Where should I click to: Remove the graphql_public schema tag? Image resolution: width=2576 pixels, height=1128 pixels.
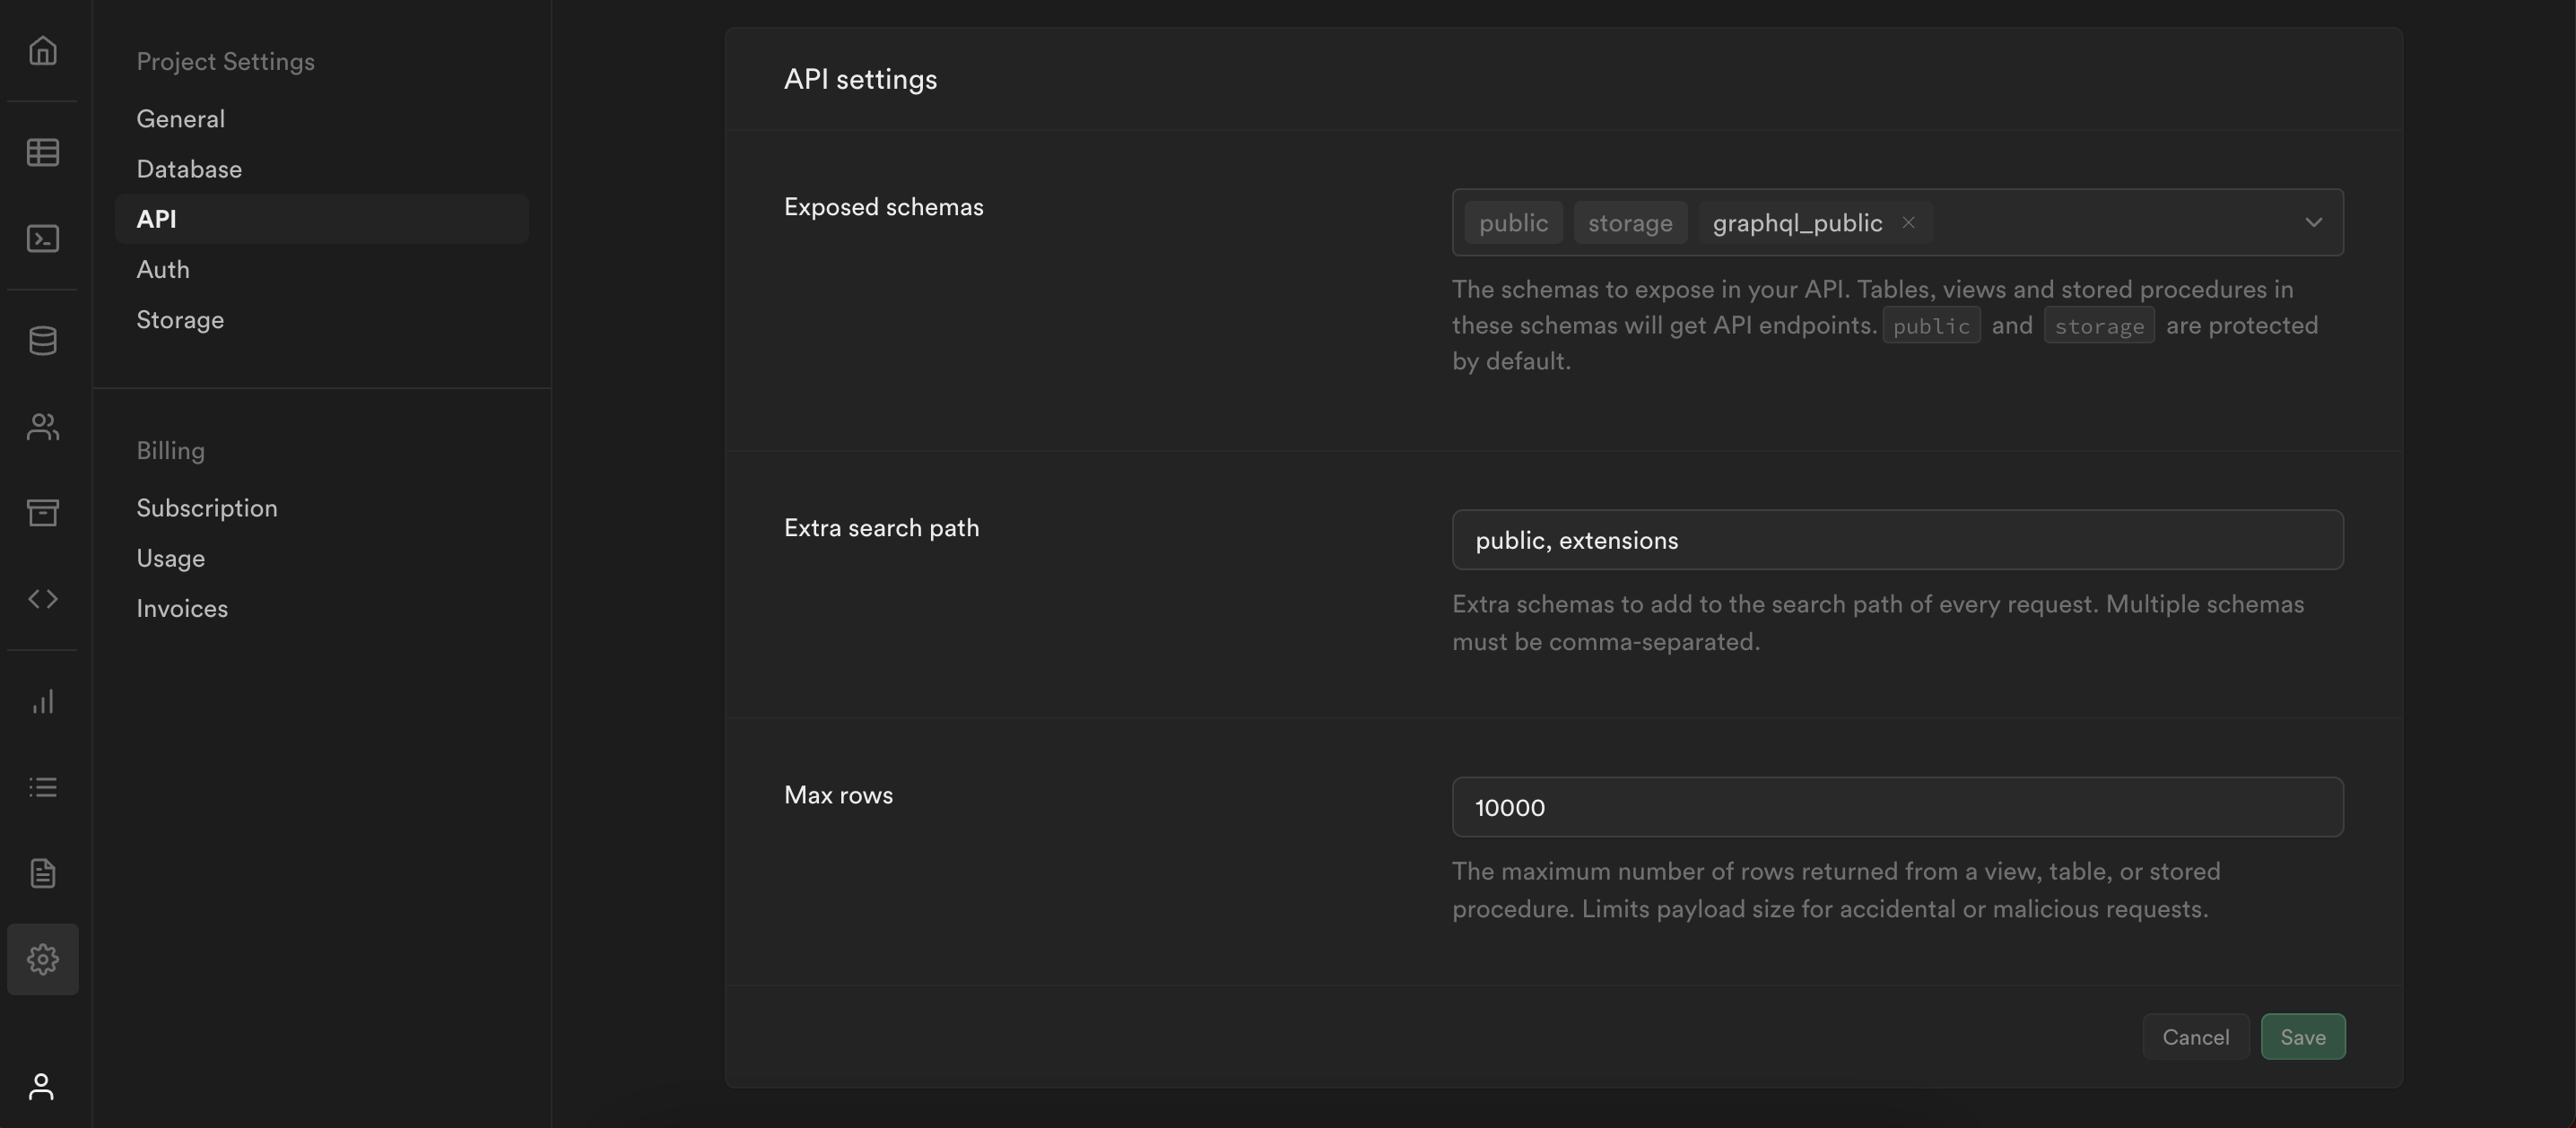(1908, 222)
